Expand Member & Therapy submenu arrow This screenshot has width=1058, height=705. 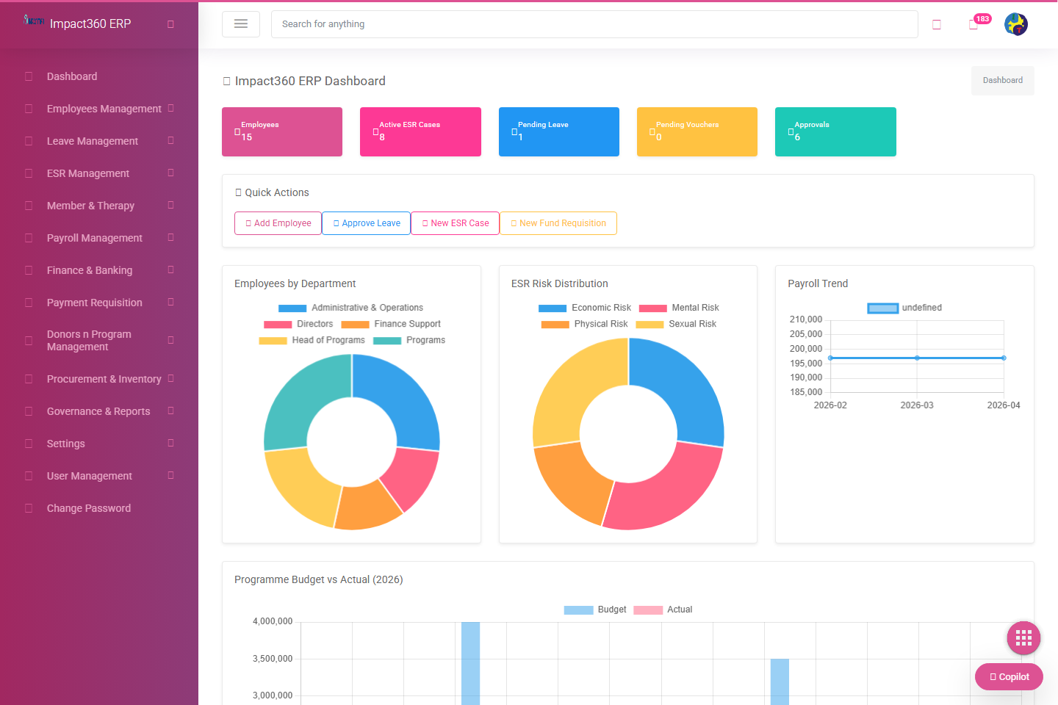pyautogui.click(x=170, y=205)
